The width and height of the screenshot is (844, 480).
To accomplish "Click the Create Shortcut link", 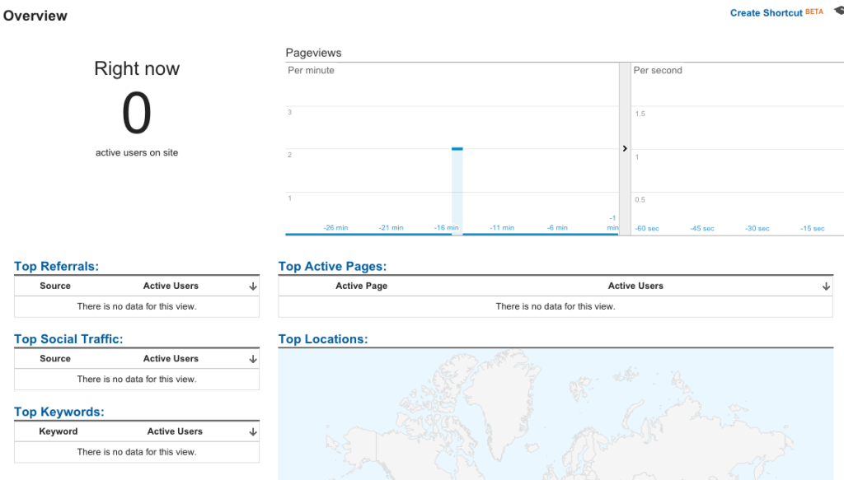I will tap(766, 13).
